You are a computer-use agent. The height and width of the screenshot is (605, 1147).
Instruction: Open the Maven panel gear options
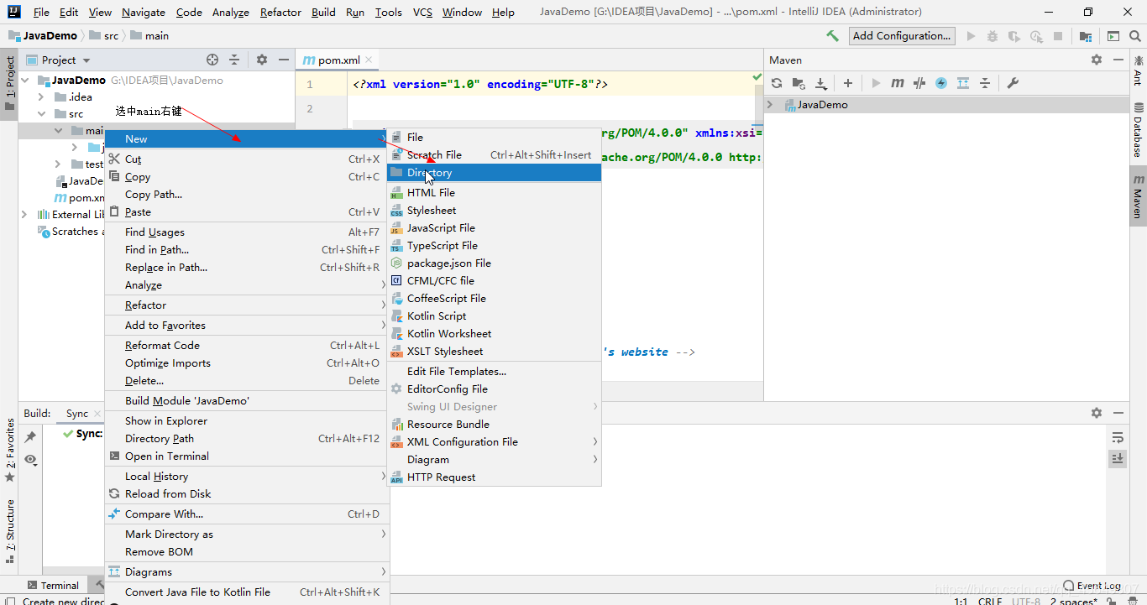click(1097, 60)
